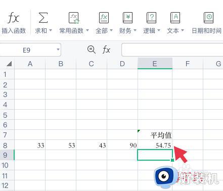This screenshot has height=191, width=223.
Task: Click cell containing 33
Action: tap(30, 145)
